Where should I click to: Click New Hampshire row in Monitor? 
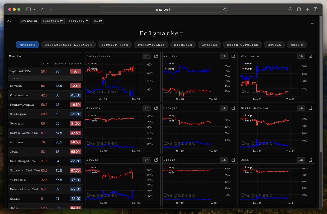point(46,161)
